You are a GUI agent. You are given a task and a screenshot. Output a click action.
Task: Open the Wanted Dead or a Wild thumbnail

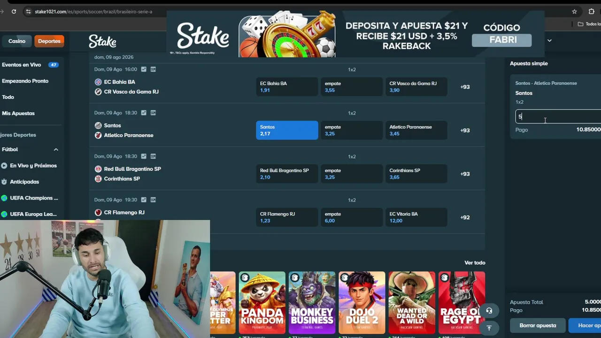pyautogui.click(x=412, y=303)
